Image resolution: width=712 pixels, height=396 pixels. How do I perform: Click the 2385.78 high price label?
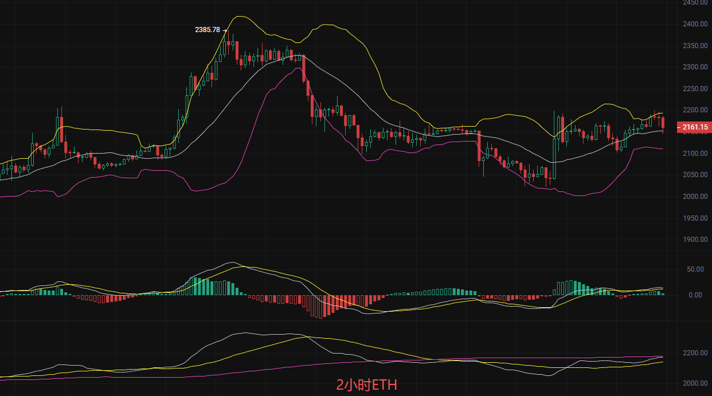pyautogui.click(x=208, y=30)
